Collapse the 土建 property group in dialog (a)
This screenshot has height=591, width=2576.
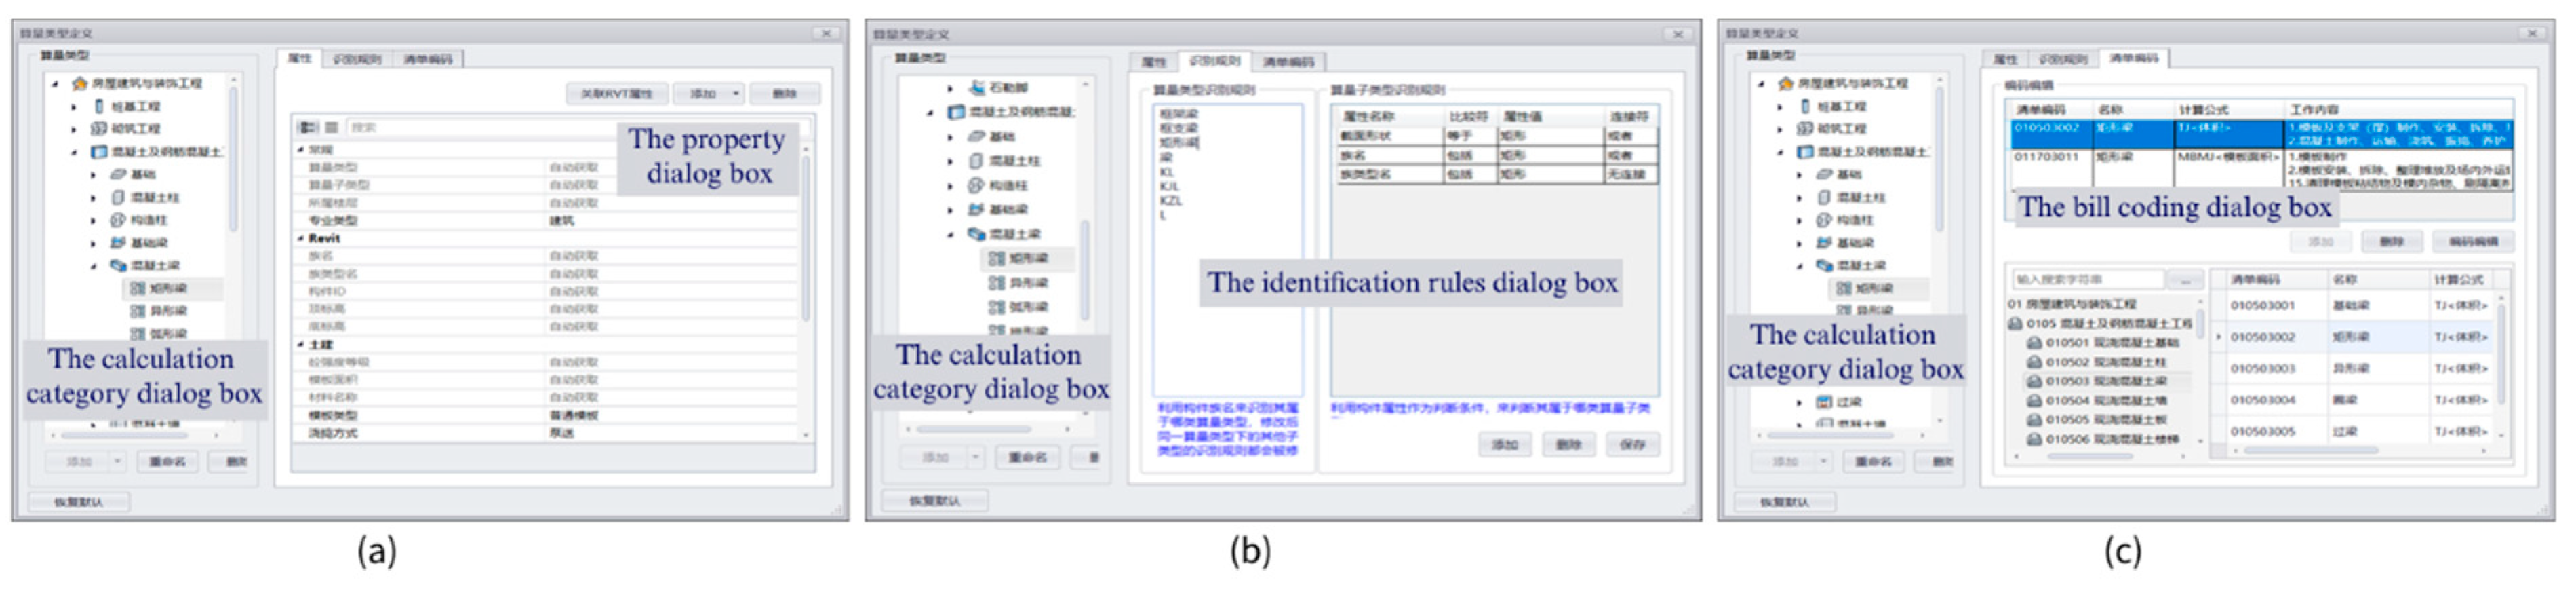[x=301, y=344]
